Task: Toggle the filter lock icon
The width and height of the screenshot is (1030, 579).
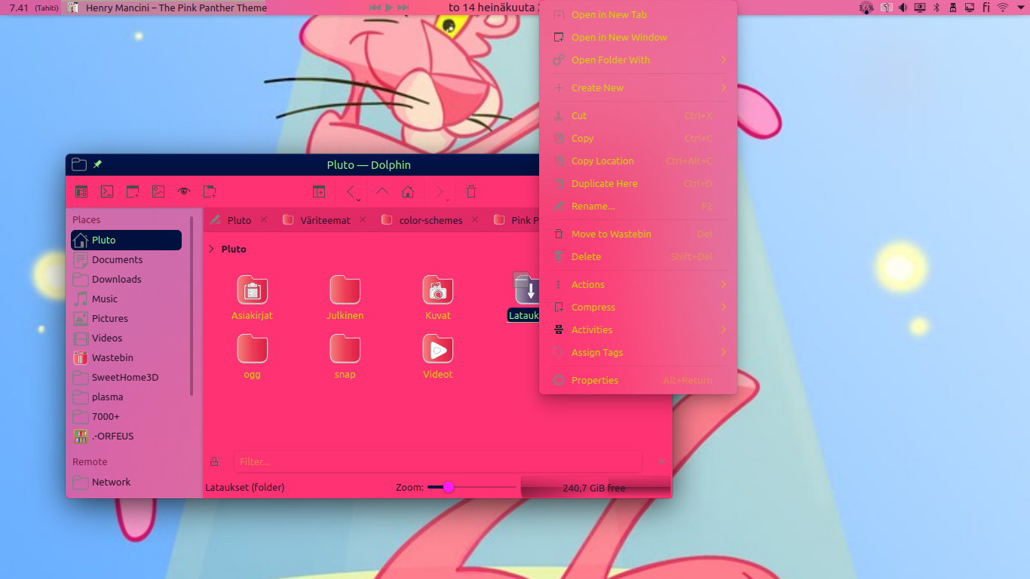Action: [215, 461]
